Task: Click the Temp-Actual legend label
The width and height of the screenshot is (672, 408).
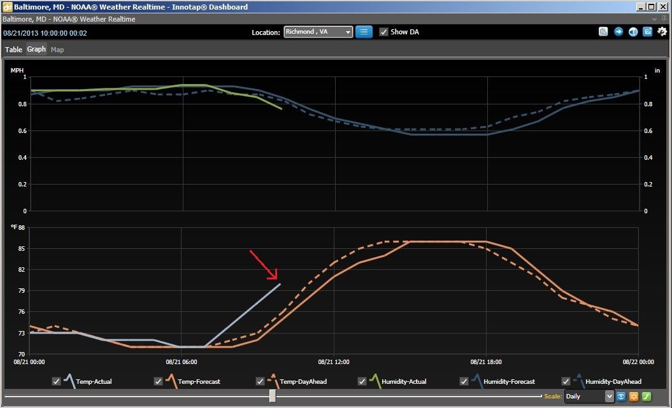Action: tap(94, 381)
